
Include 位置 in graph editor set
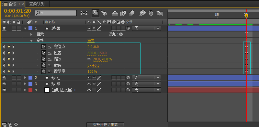tap(50, 53)
